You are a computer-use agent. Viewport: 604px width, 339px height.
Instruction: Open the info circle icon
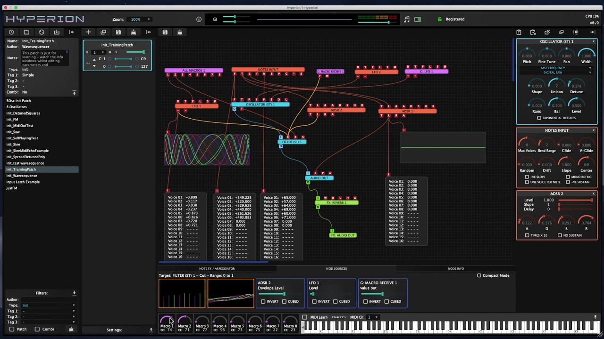click(x=199, y=19)
